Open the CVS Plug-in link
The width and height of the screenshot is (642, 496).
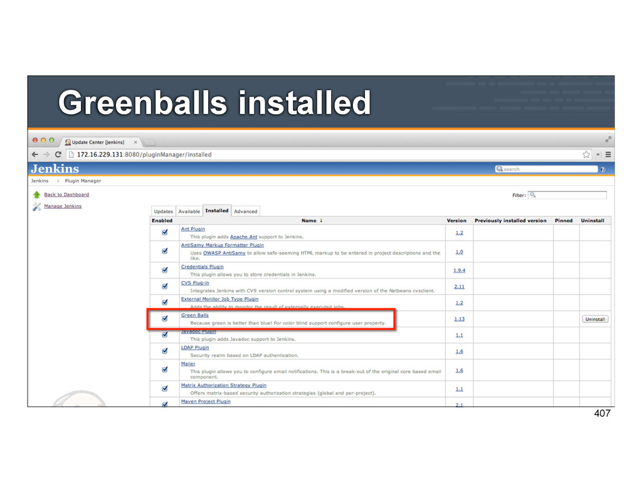195,283
